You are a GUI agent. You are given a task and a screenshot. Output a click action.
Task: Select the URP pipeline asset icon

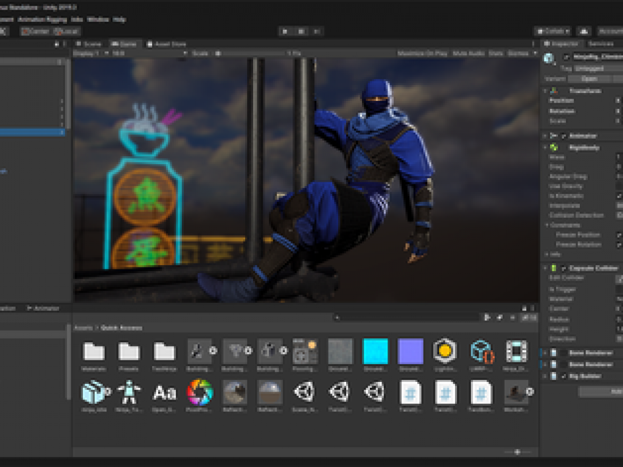481,351
